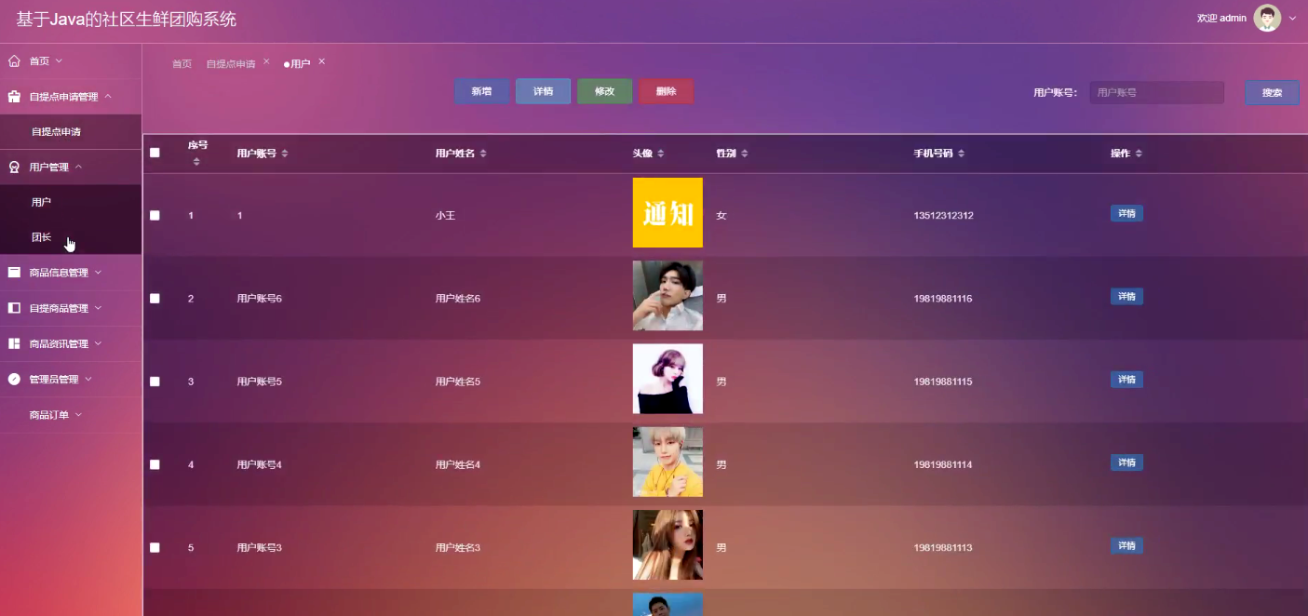Viewport: 1308px width, 616px height.
Task: Open 详情 for 用户账号6
Action: (1126, 296)
